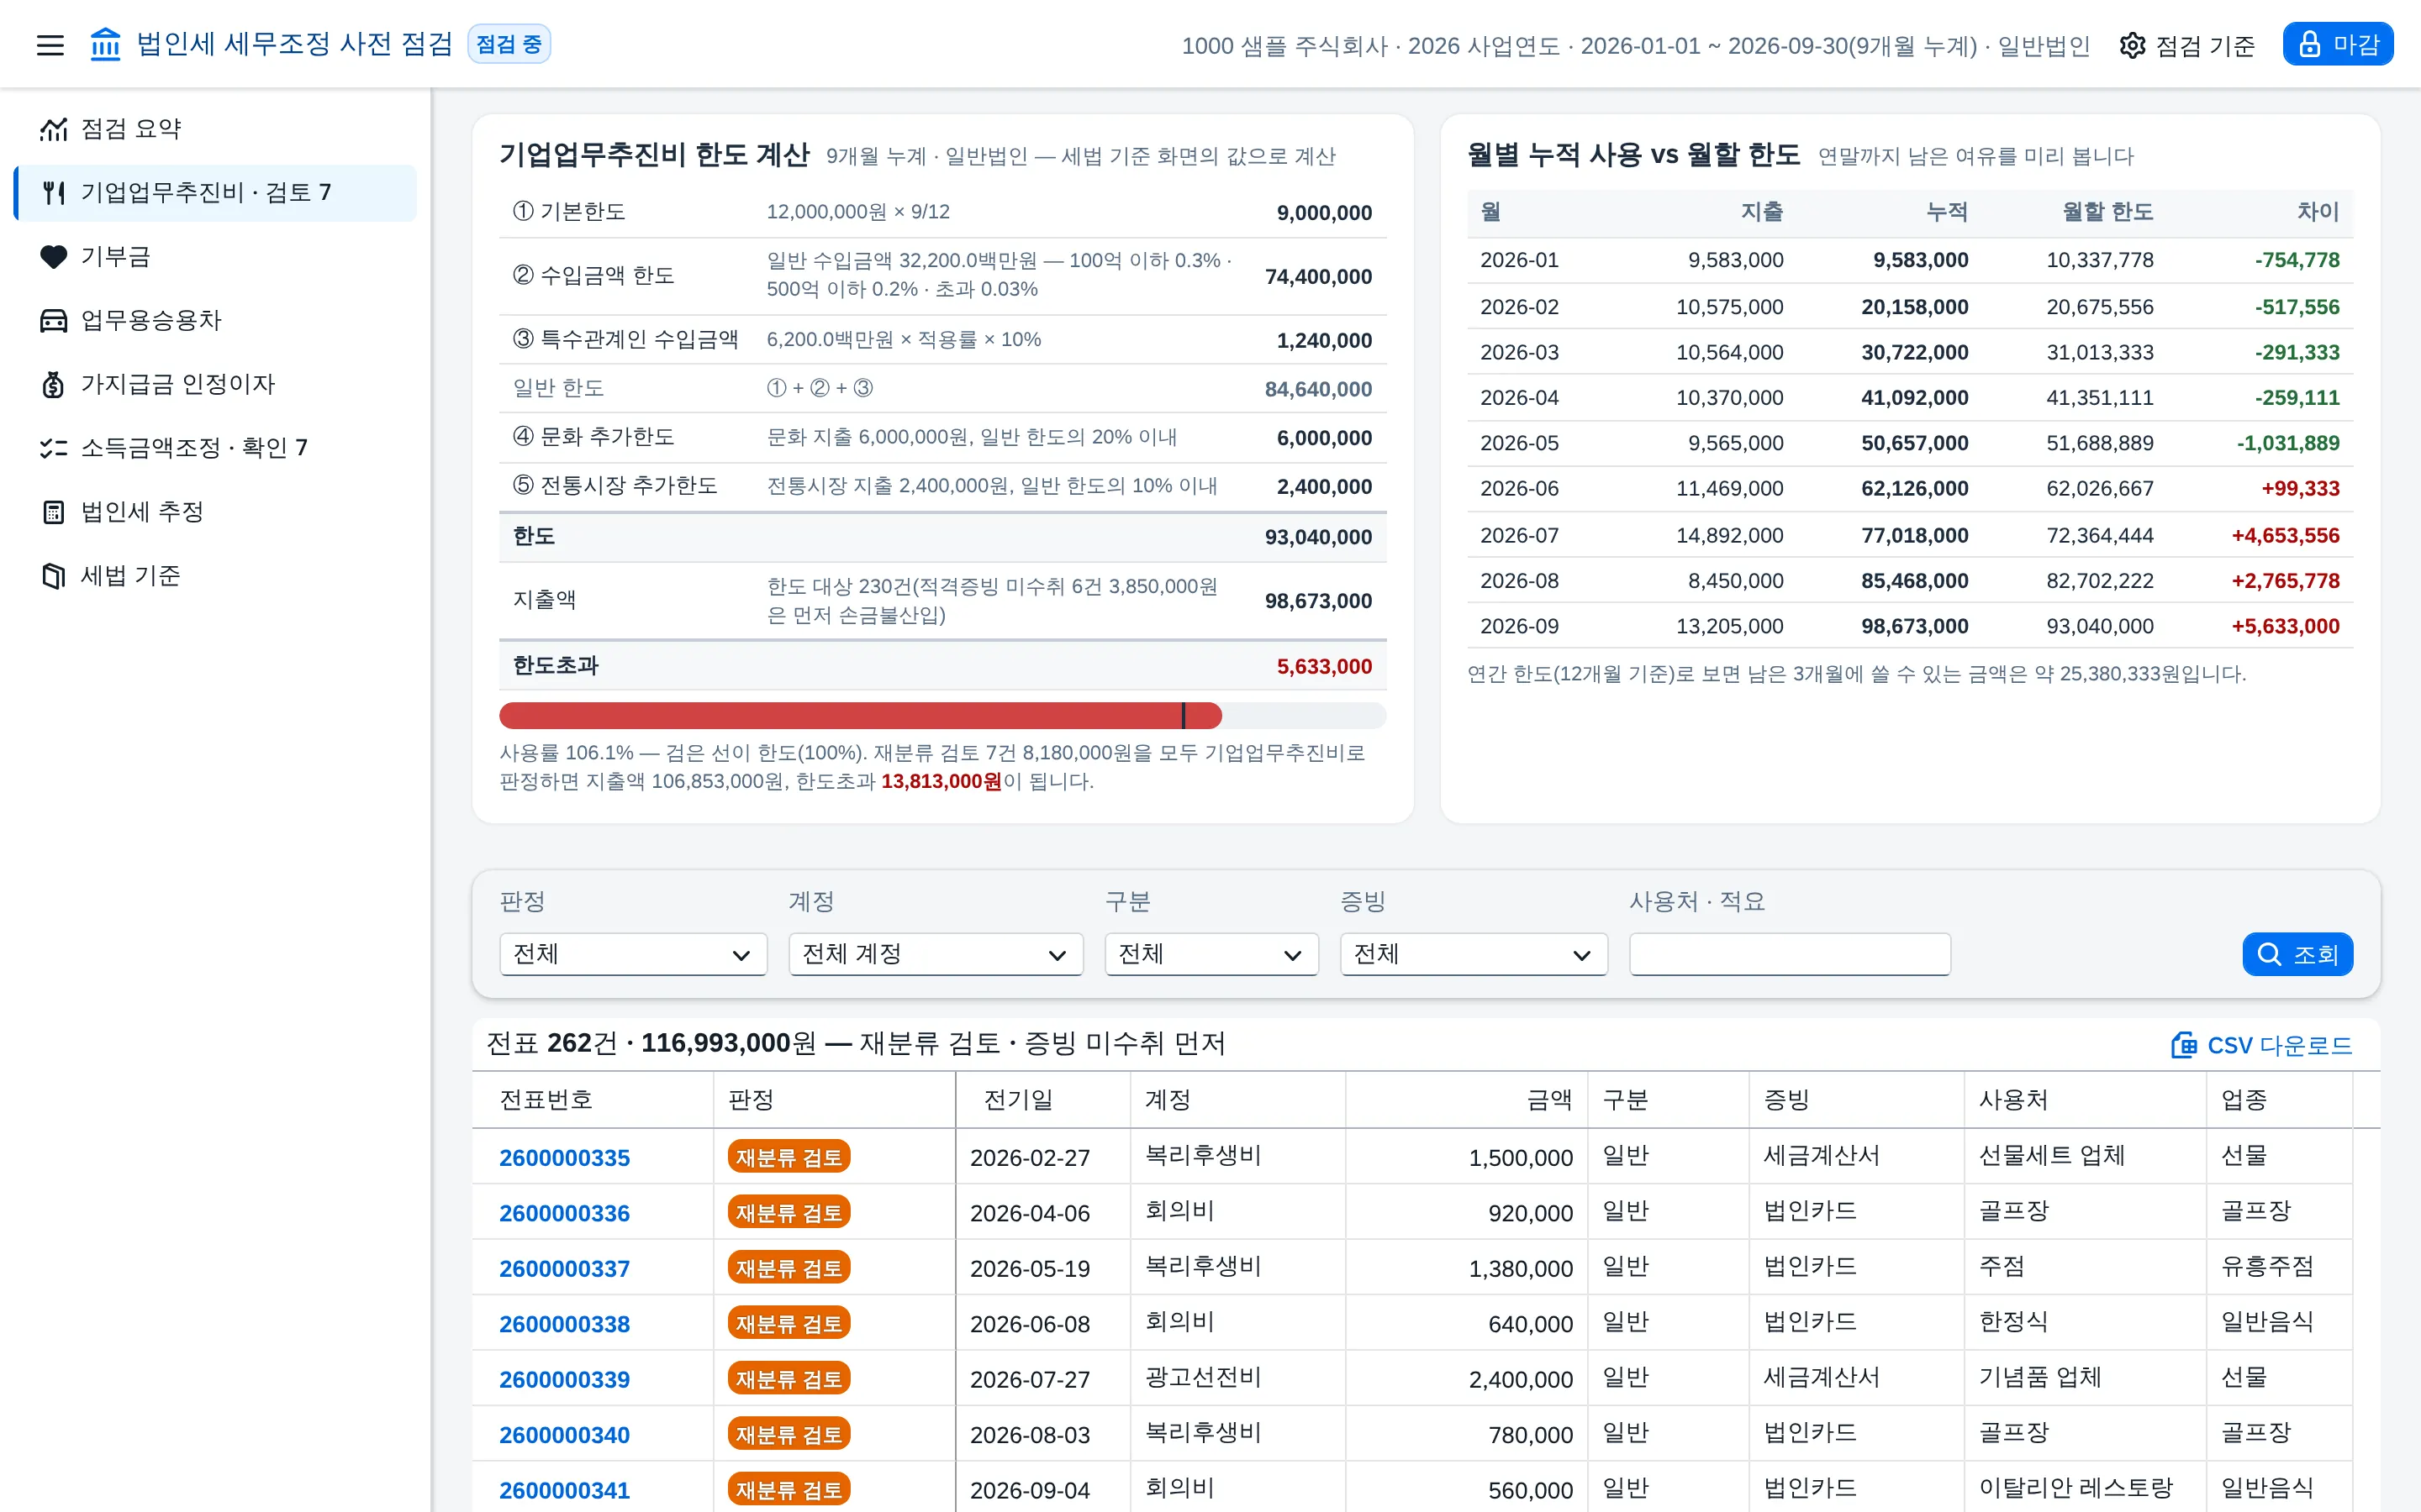Open 법인세 추정 sidebar page

click(215, 512)
